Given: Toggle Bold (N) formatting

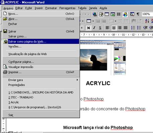Looking at the screenshot, I should (x=89, y=28).
